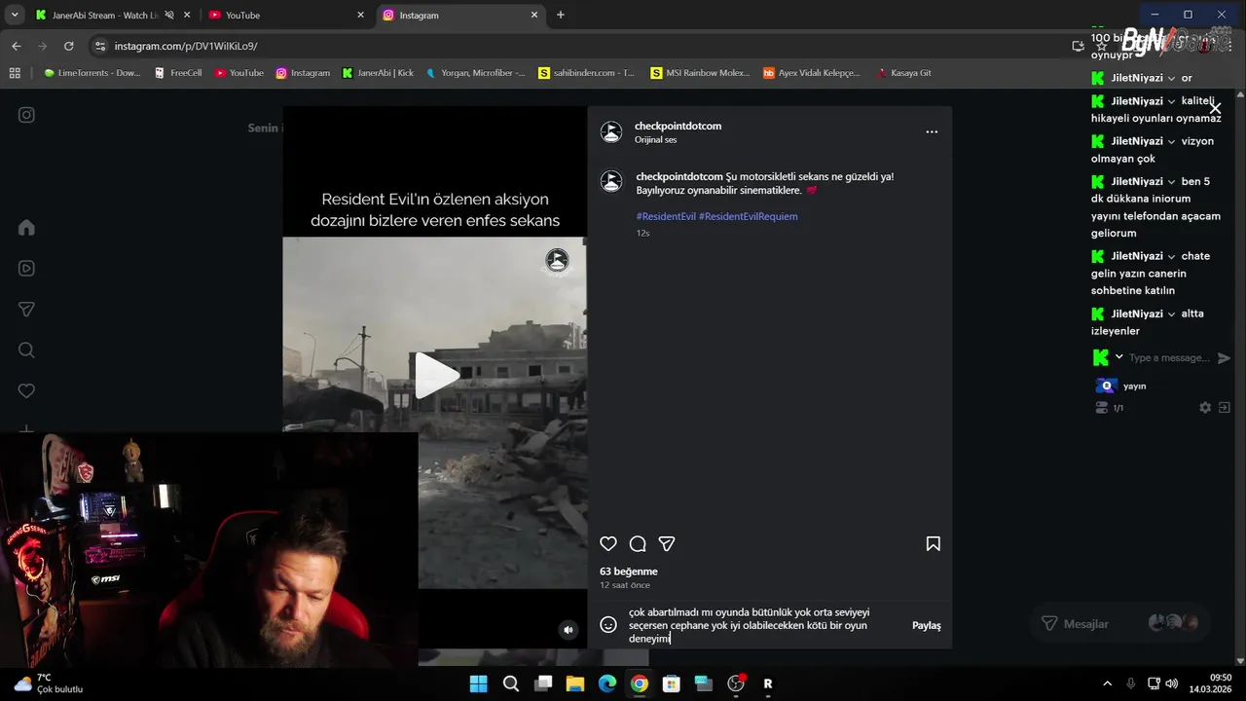Expand dropdown beside JiletNiyazi 'chate' message
This screenshot has height=701, width=1246.
(x=1172, y=257)
